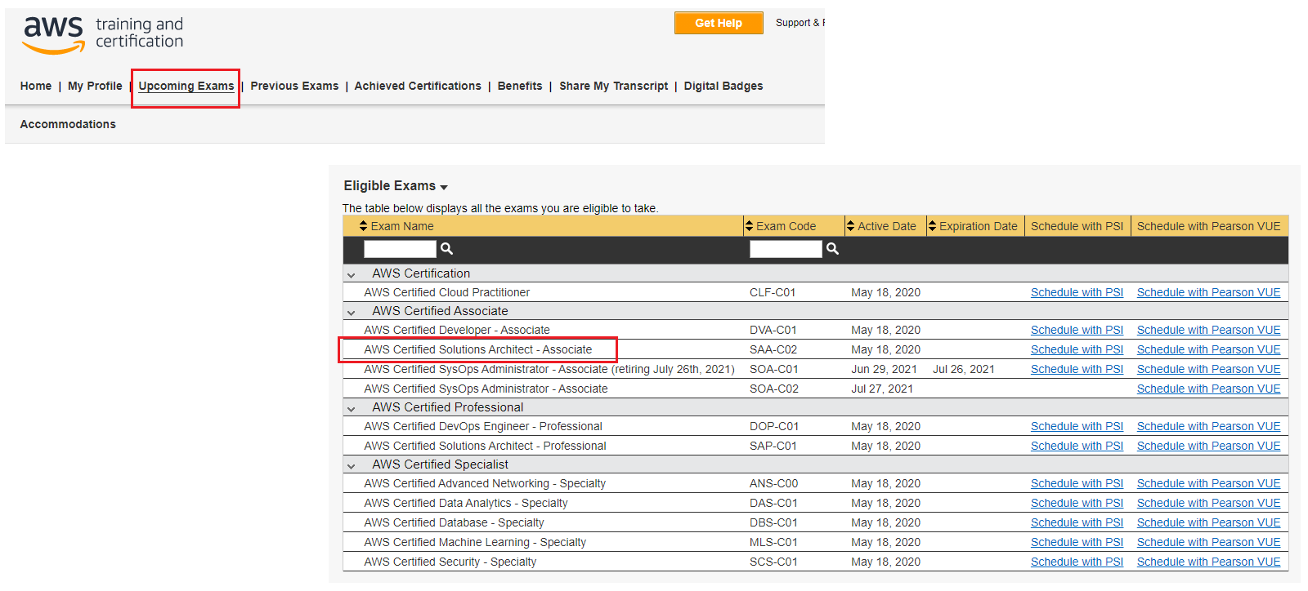Schedule DBS-C01 exam with Pearson VUE

1208,522
